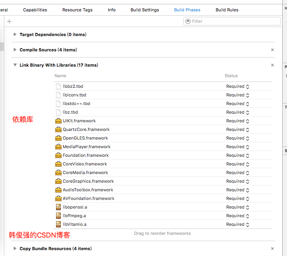Screen dimensions: 287x256
Task: Open status popup for libffmpeg.a
Action: (238, 216)
